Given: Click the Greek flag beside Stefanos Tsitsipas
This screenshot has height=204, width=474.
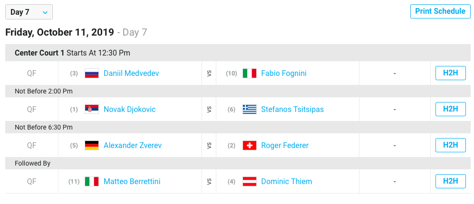Looking at the screenshot, I should tap(250, 109).
